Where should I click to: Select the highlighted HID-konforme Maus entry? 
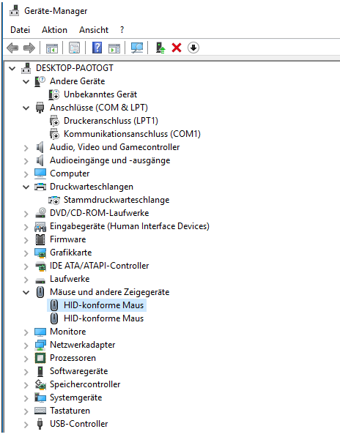click(103, 305)
